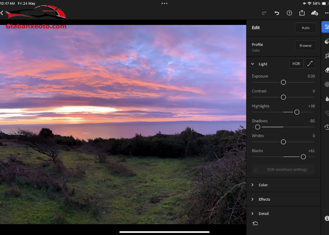Click the Blacks slider handle
The height and width of the screenshot is (235, 329).
tap(303, 157)
